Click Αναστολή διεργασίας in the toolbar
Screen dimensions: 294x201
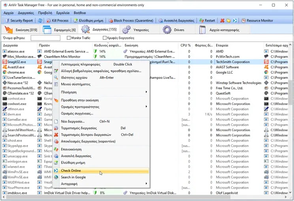point(176,20)
